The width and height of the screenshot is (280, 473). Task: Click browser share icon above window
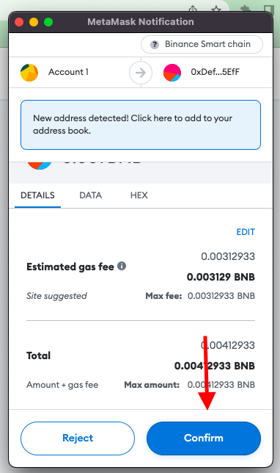click(x=193, y=9)
